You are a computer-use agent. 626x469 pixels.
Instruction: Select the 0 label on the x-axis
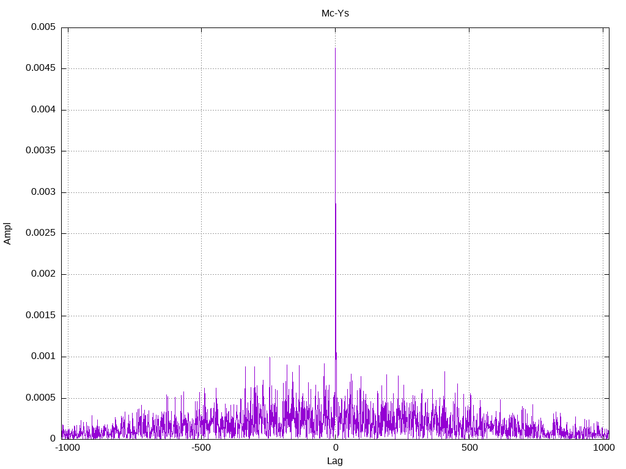(335, 448)
